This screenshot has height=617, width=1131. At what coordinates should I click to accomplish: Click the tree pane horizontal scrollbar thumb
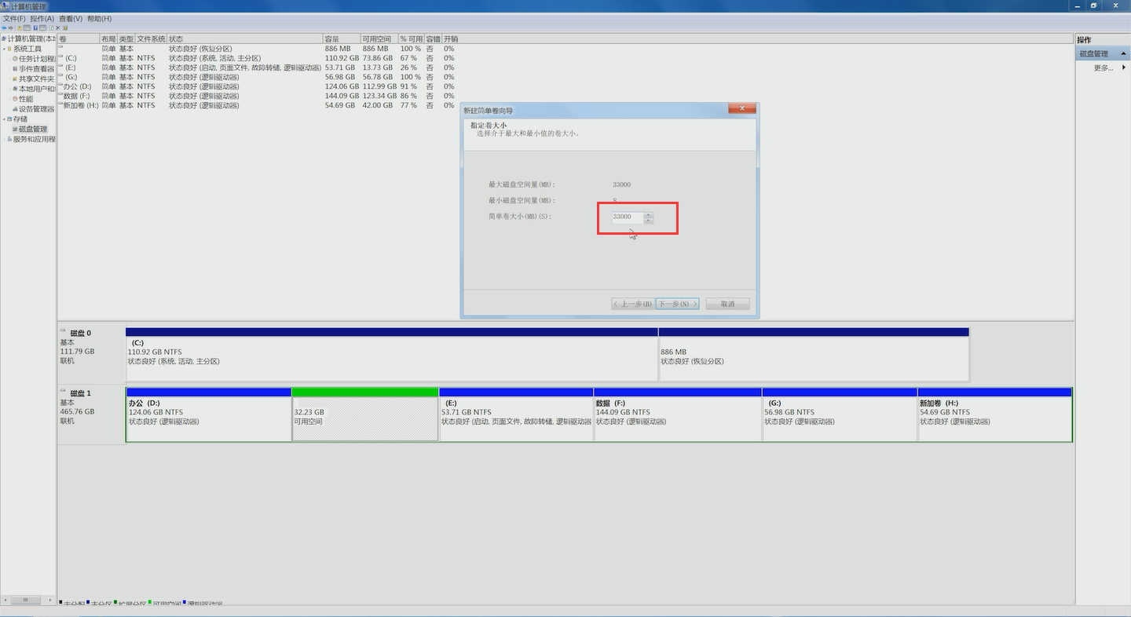coord(25,600)
